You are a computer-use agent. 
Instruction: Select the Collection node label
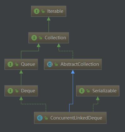pyautogui.click(x=55, y=38)
